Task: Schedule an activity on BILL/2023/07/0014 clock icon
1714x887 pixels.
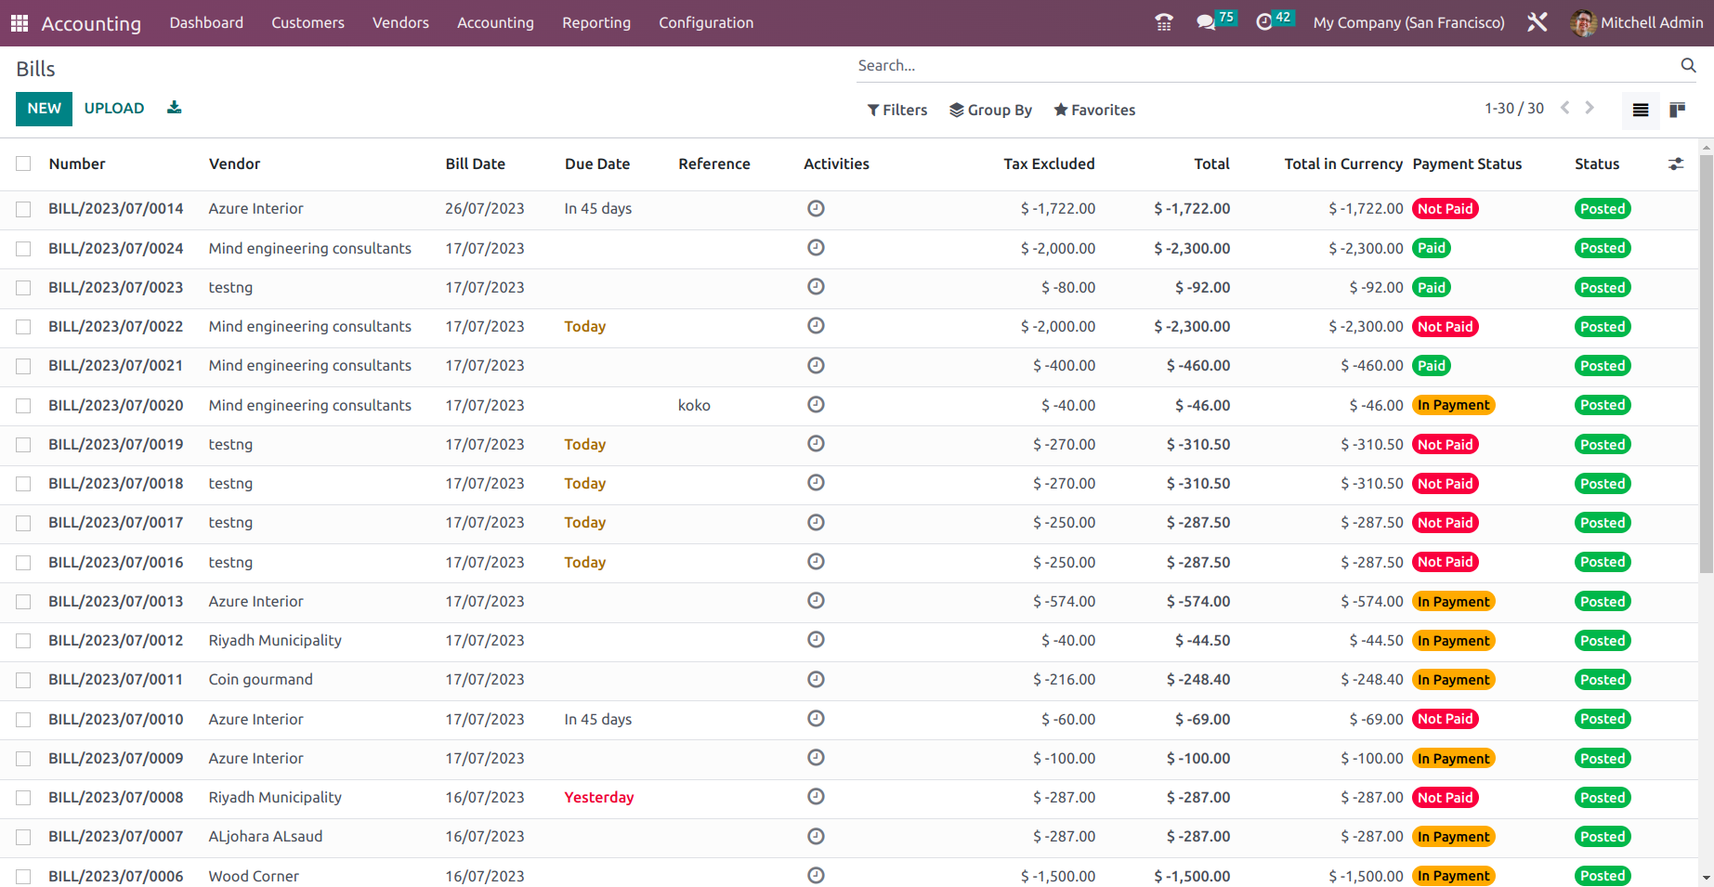Action: point(816,208)
